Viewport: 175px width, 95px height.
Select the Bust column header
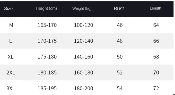coord(119,8)
